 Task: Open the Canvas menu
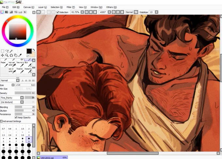click(29, 7)
